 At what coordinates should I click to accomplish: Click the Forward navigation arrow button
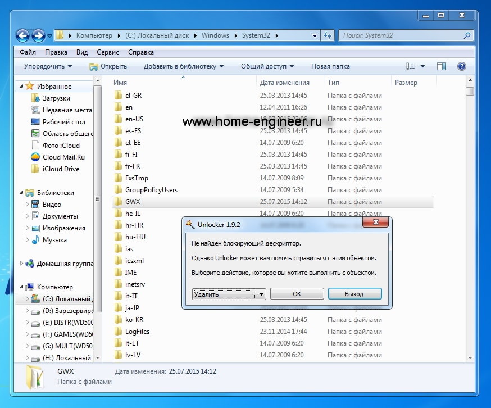coord(39,35)
